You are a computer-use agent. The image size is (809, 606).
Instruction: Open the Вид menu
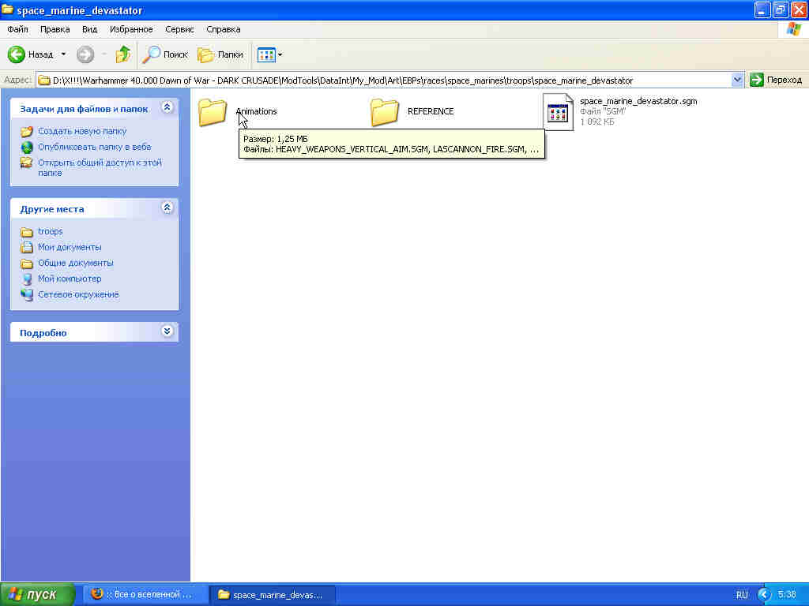(x=89, y=29)
